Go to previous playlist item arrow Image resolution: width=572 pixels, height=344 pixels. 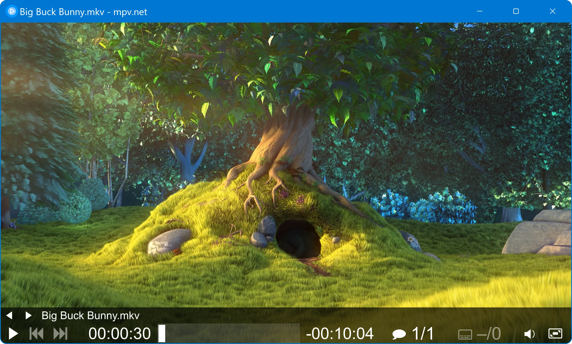(x=9, y=315)
